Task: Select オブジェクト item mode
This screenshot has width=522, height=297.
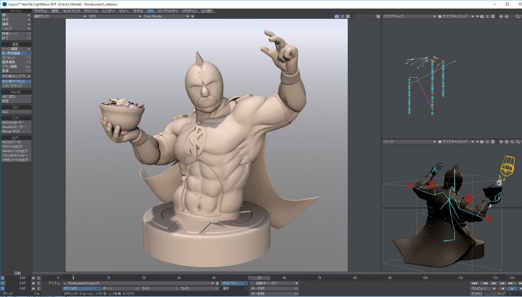Action: 82,289
